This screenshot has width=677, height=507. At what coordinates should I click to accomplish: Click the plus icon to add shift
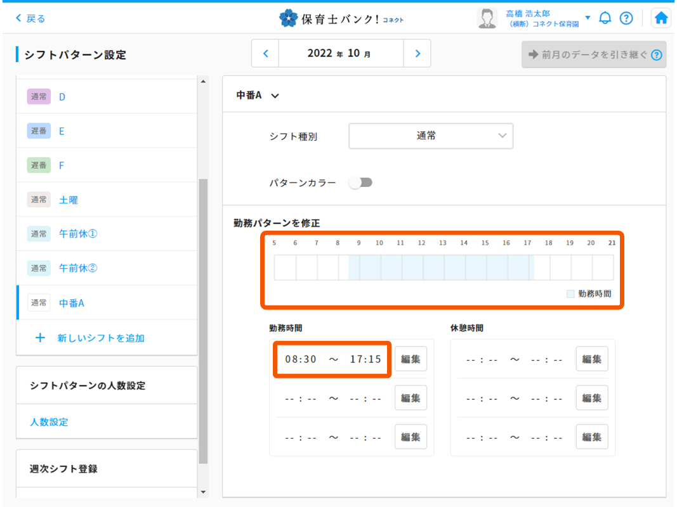point(40,338)
